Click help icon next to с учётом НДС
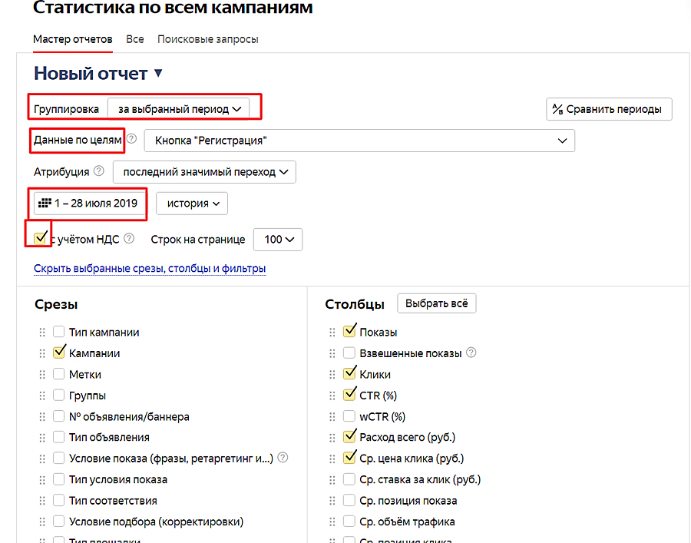The height and width of the screenshot is (543, 691). (129, 239)
